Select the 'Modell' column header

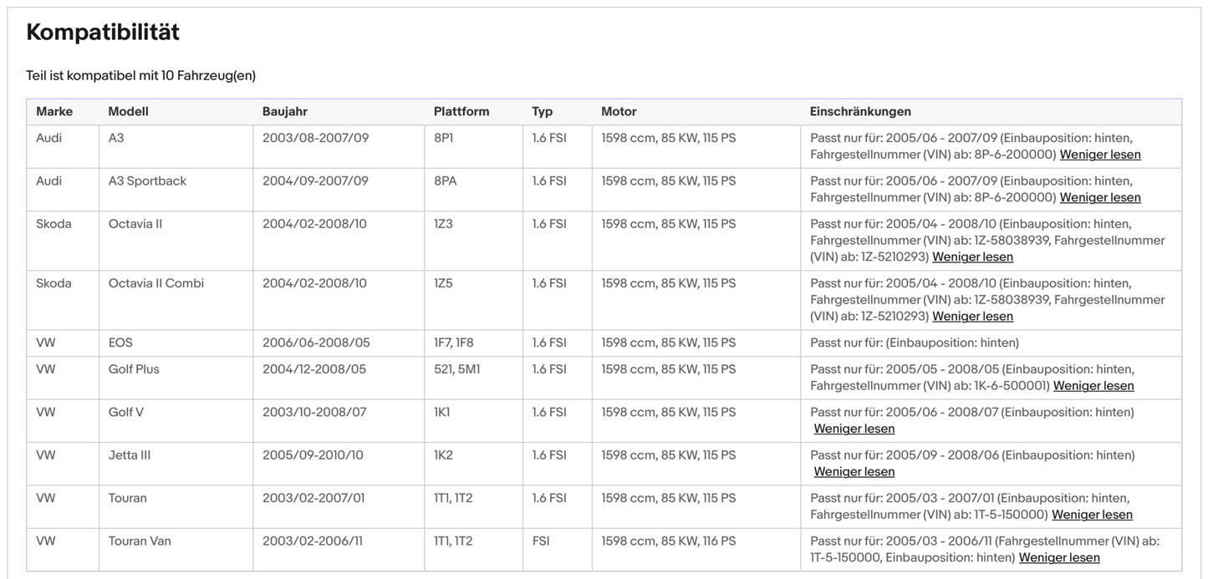coord(128,111)
